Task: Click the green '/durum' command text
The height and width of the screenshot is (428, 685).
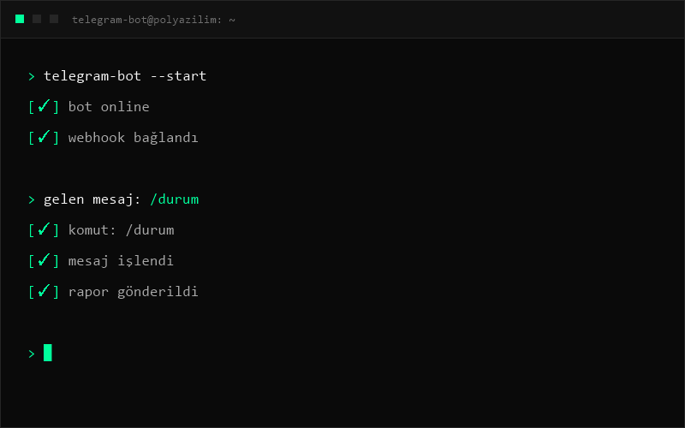Action: tap(175, 199)
